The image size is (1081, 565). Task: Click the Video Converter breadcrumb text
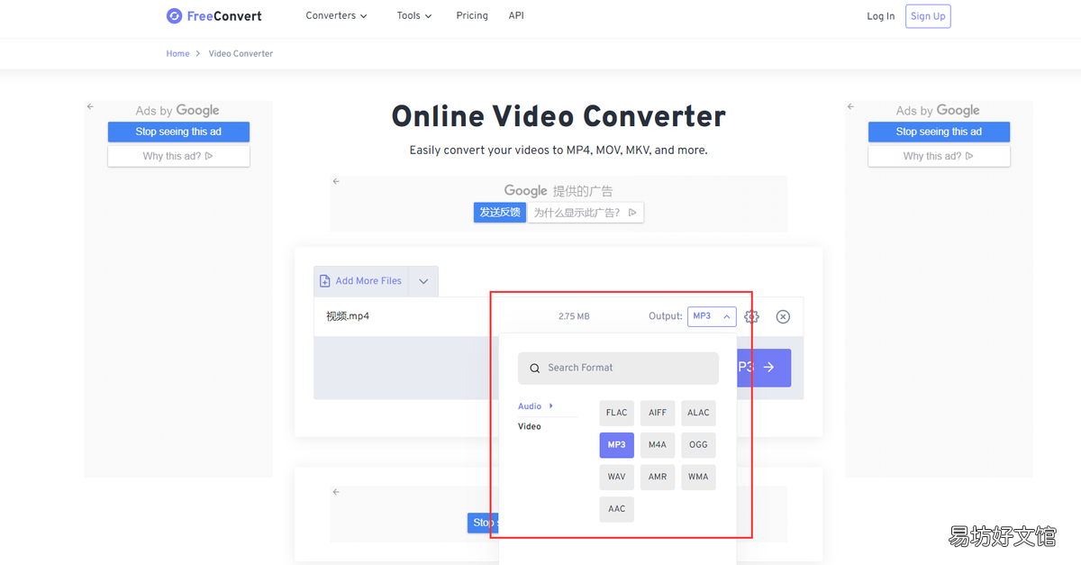click(241, 54)
